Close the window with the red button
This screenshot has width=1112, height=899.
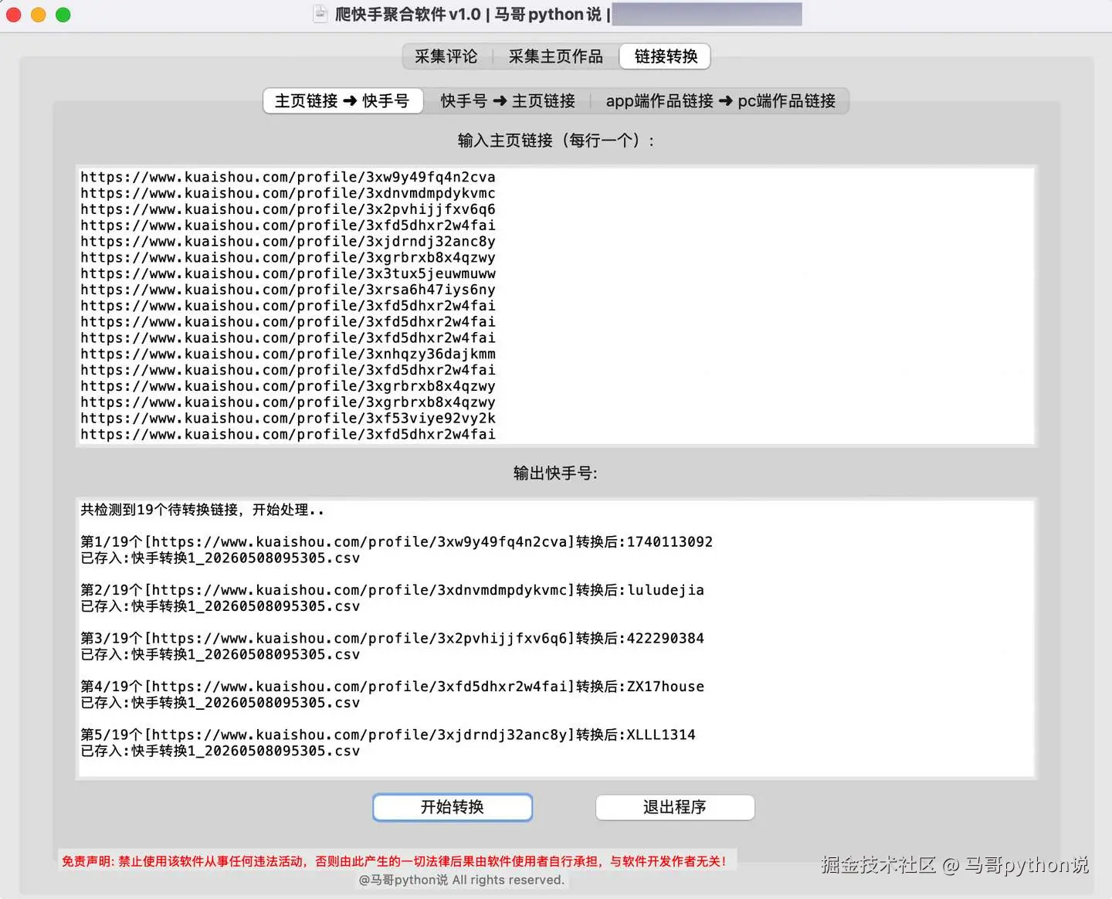pyautogui.click(x=13, y=15)
